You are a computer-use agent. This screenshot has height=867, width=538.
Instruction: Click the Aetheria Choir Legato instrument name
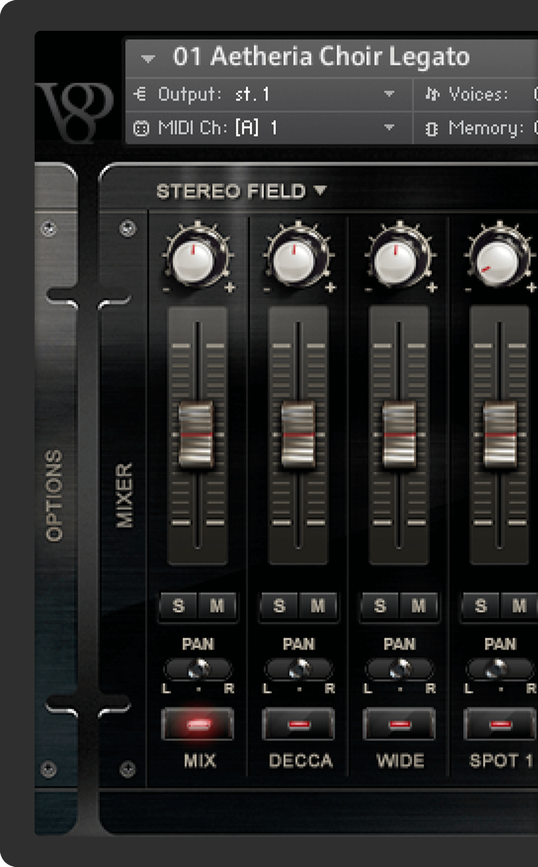(321, 57)
